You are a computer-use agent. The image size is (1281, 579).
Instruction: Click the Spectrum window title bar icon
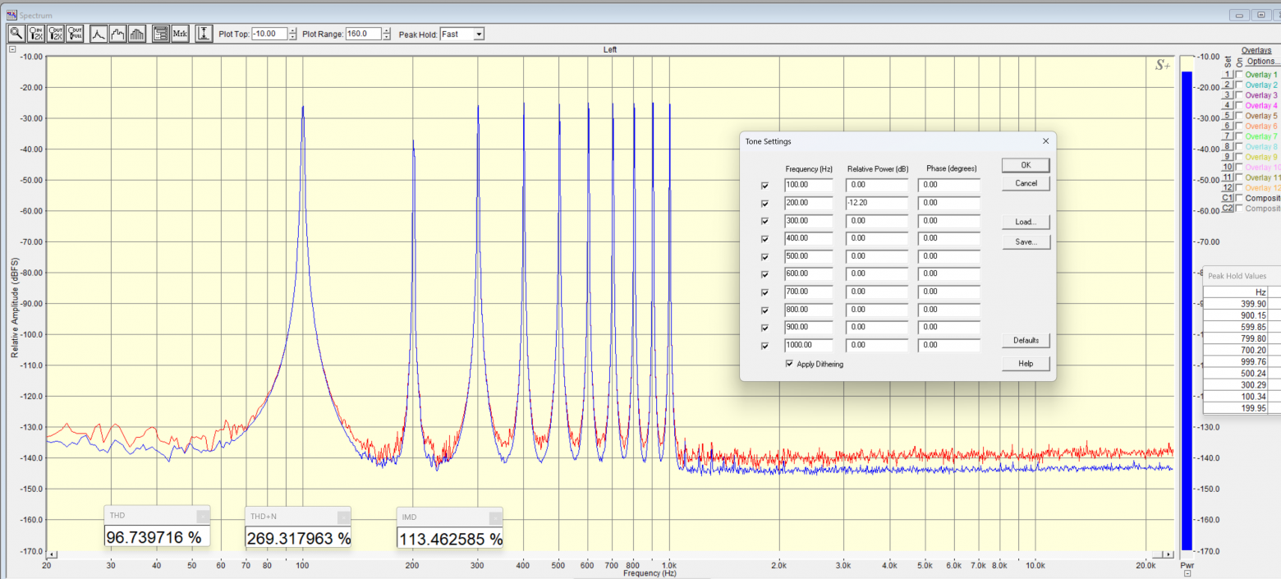tap(11, 15)
